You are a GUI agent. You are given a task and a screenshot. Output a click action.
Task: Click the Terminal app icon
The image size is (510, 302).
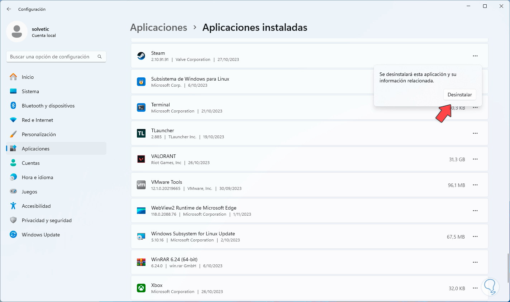pos(141,107)
